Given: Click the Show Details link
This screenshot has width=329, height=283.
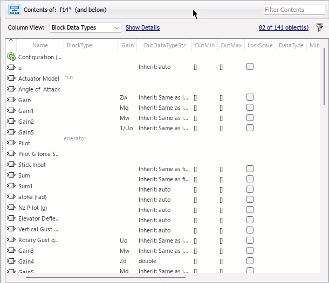Looking at the screenshot, I should coord(142,27).
